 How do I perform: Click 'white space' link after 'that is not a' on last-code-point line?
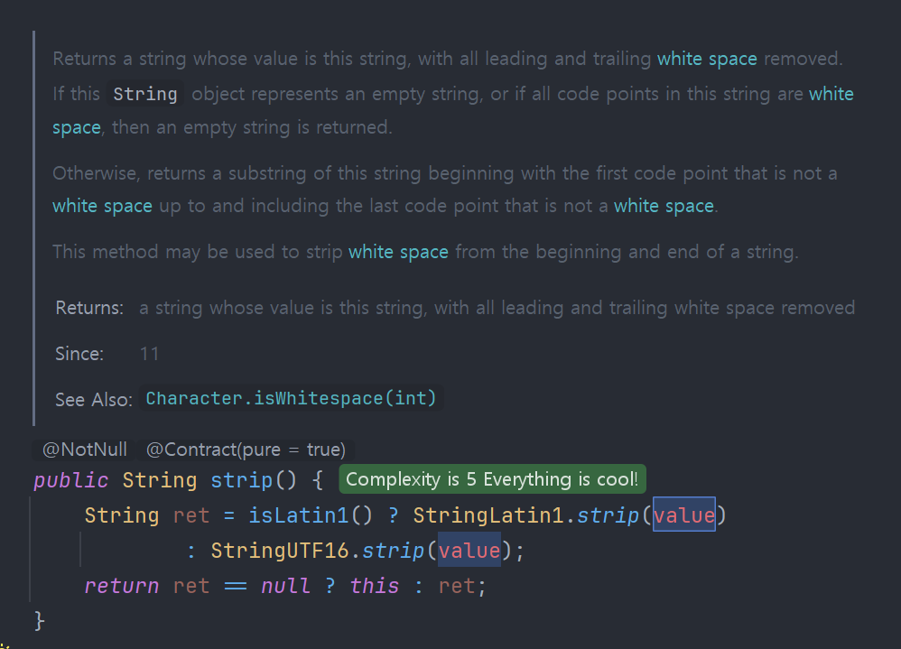coord(664,206)
